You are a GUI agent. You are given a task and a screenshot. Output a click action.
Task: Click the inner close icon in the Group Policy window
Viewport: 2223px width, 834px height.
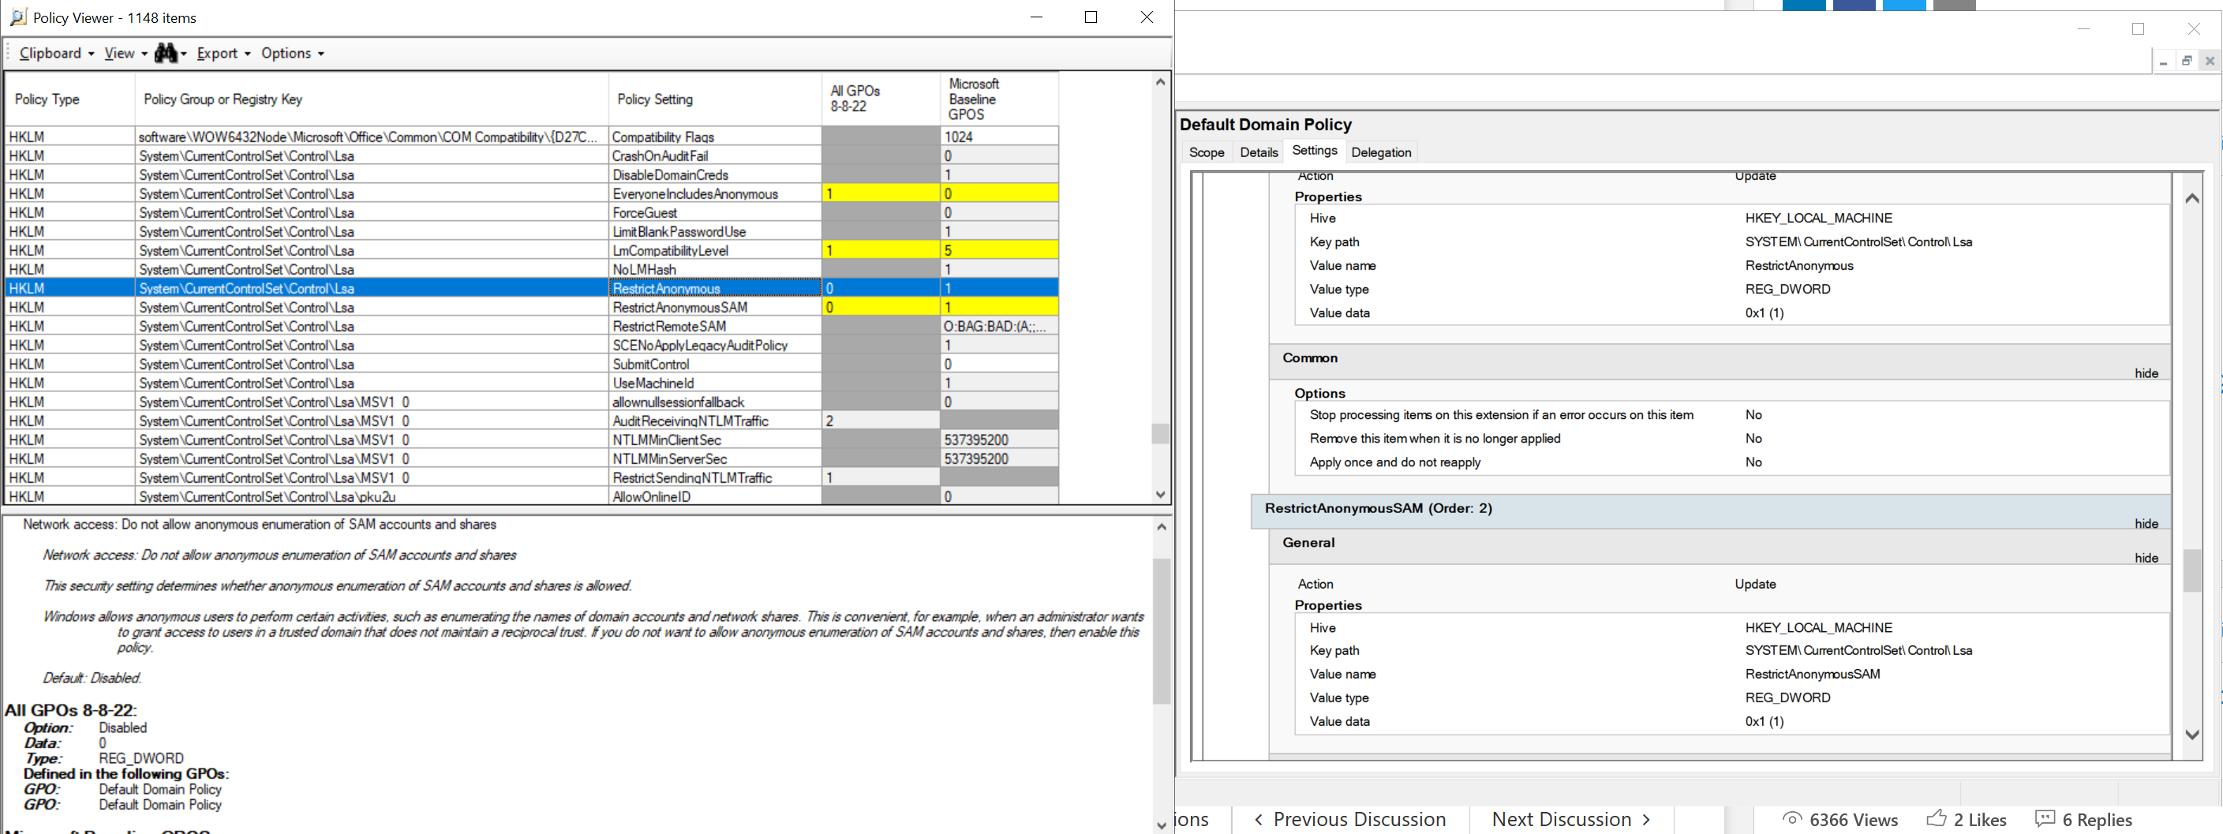click(2210, 62)
